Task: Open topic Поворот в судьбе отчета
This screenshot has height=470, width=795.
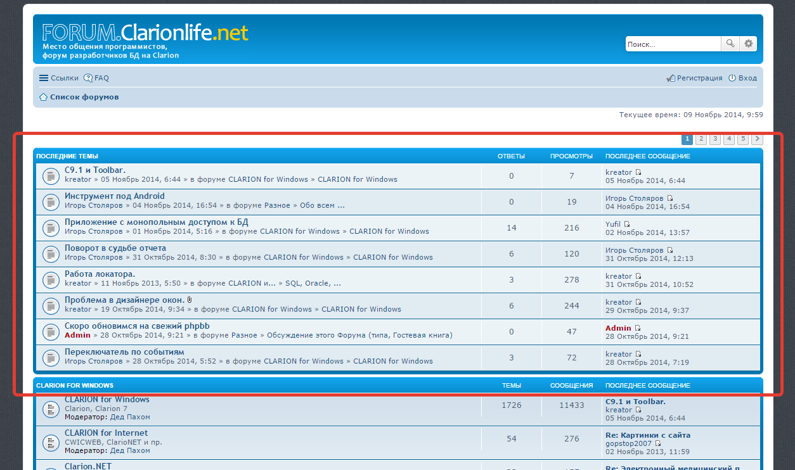Action: click(x=115, y=248)
